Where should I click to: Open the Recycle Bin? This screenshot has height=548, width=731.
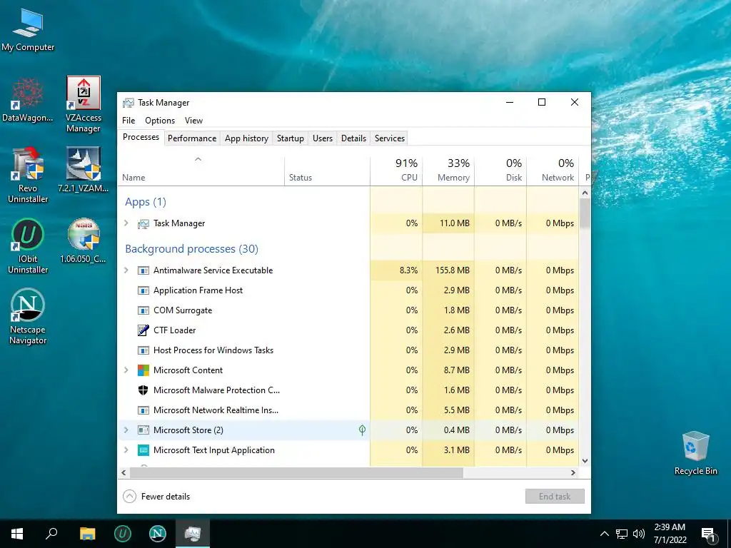(x=695, y=453)
